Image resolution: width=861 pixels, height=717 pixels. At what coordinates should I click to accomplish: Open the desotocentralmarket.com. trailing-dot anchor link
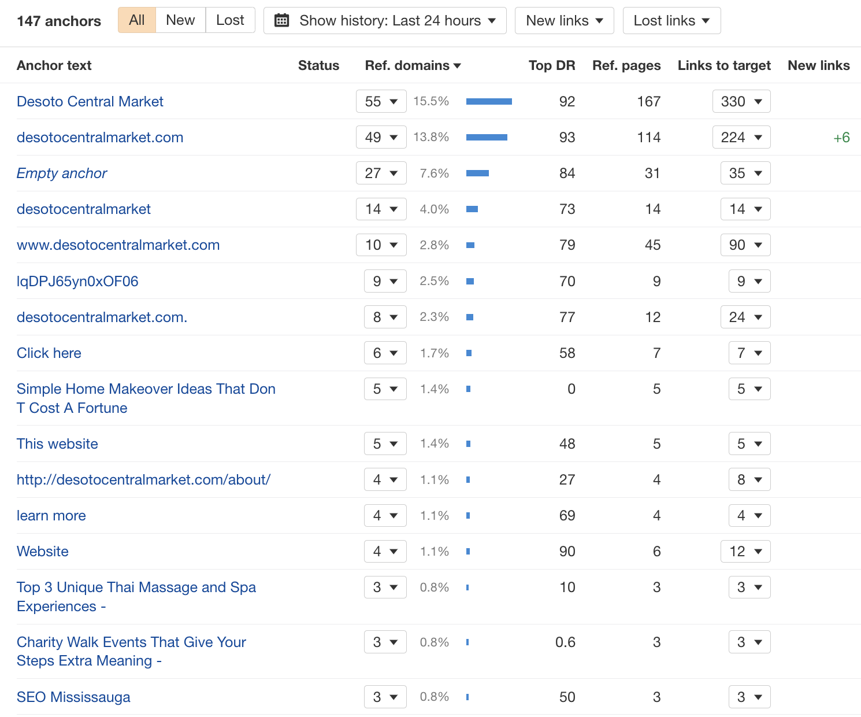102,317
